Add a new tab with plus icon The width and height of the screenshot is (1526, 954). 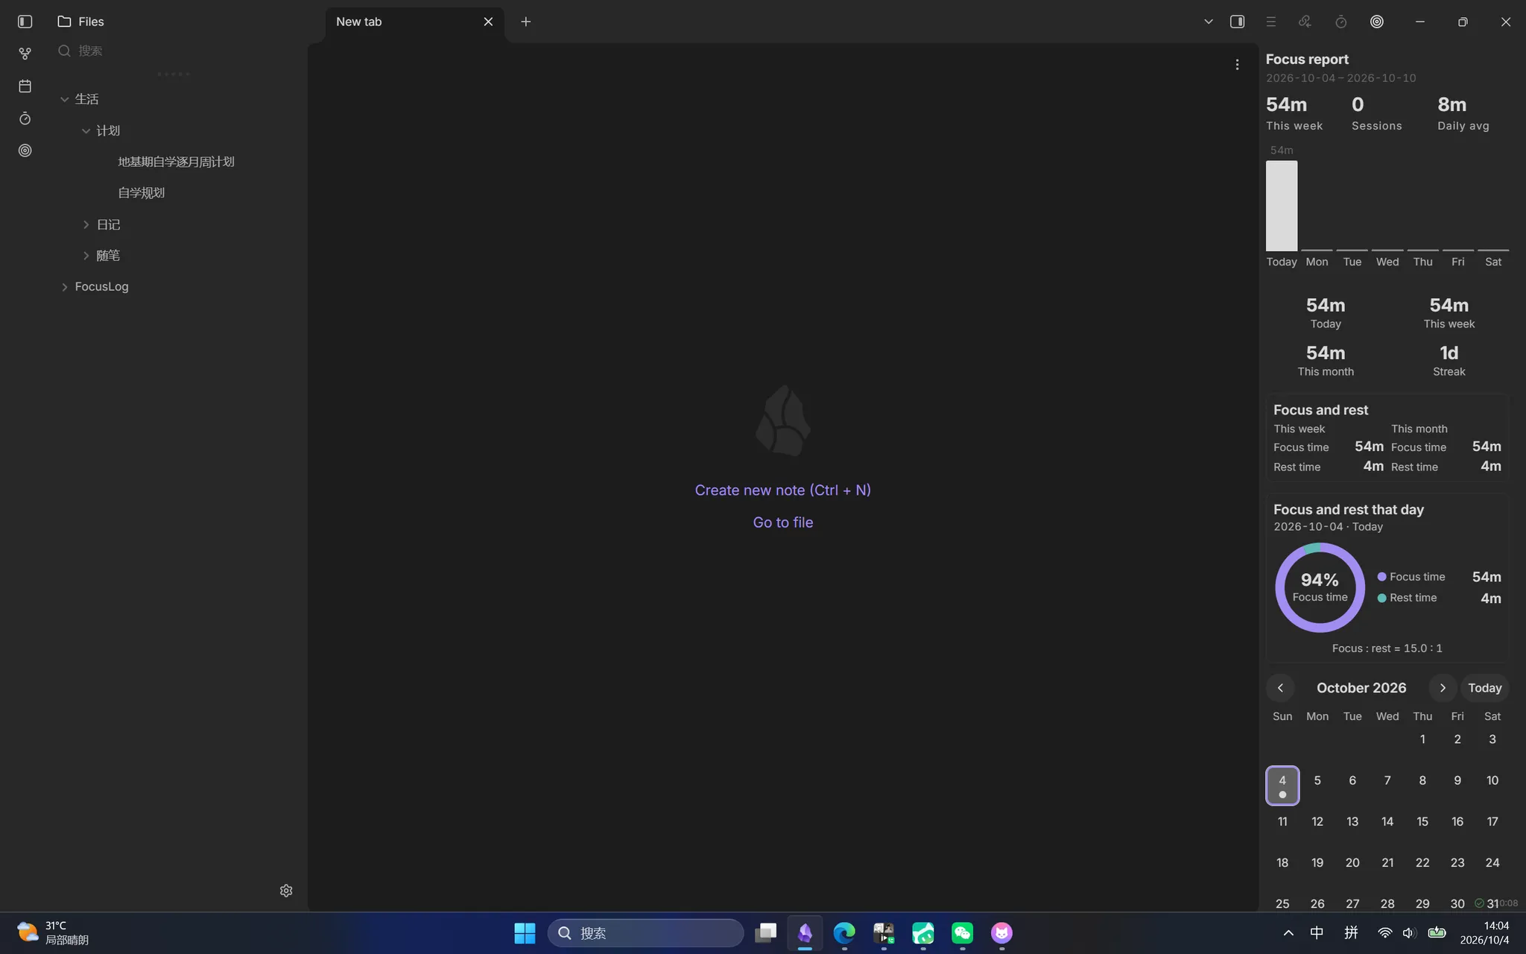tap(526, 22)
